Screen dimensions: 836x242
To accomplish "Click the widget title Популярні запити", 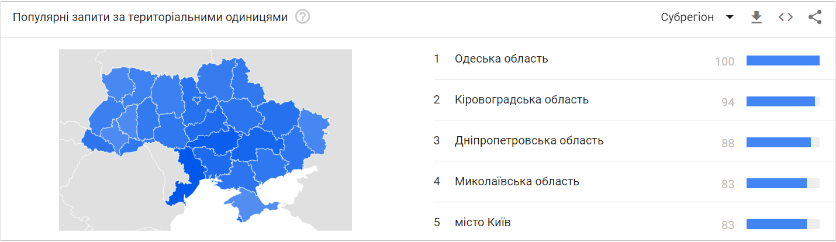I will [150, 18].
